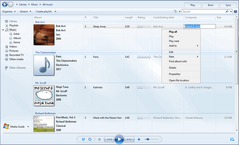Toggle repeat mode on
The height and width of the screenshot is (145, 239).
(x=90, y=139)
